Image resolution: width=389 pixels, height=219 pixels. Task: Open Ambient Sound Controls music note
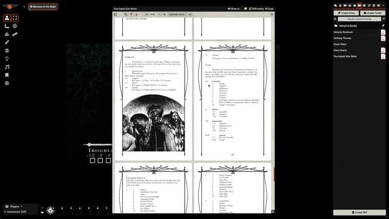[x=7, y=67]
